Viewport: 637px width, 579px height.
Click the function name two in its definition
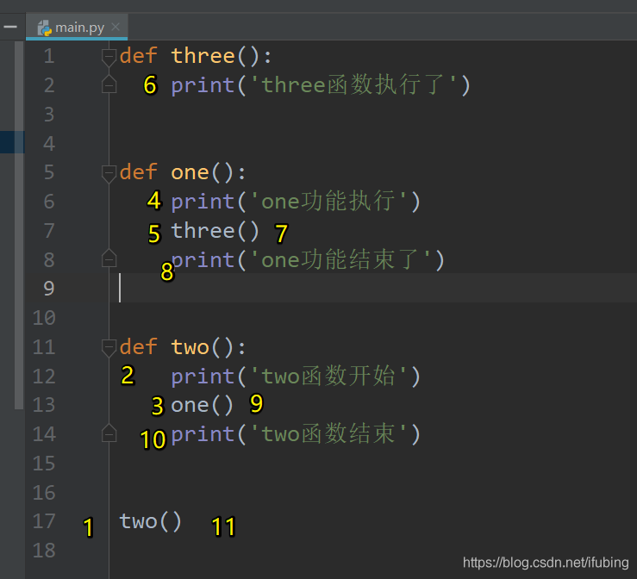[190, 347]
